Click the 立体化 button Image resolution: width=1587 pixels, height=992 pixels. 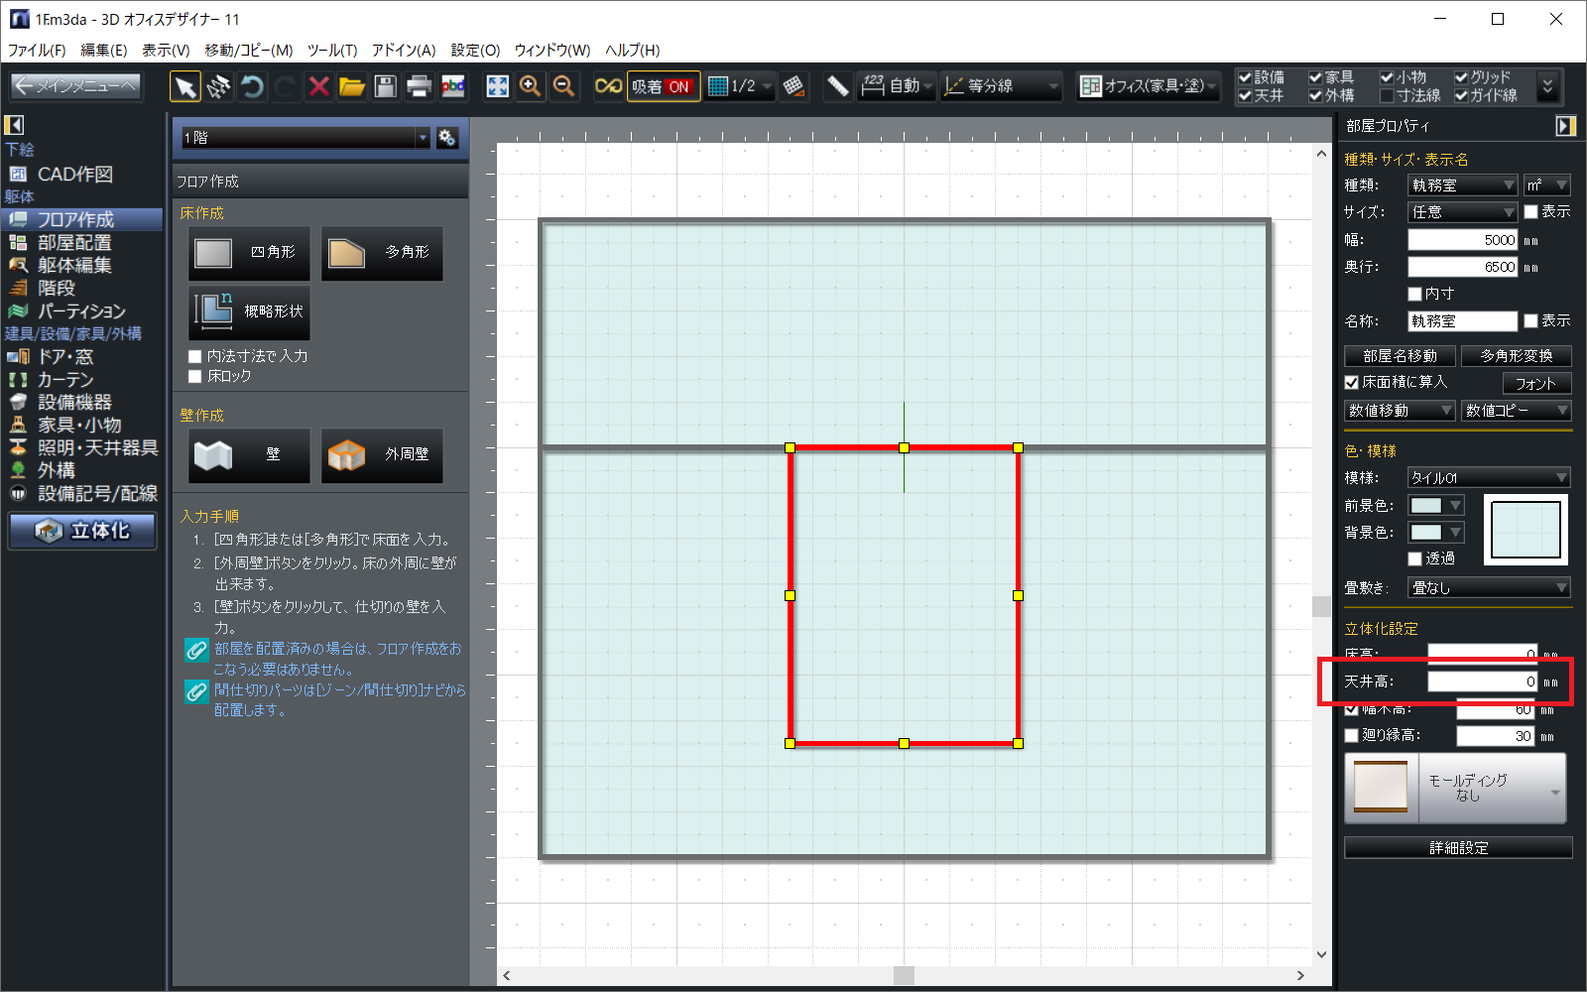(x=83, y=531)
